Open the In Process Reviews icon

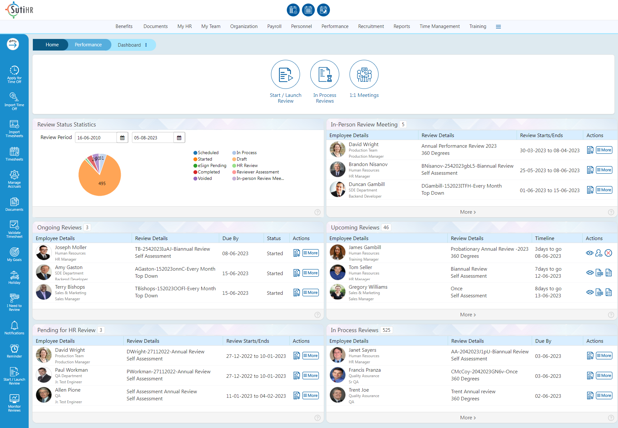pos(324,74)
